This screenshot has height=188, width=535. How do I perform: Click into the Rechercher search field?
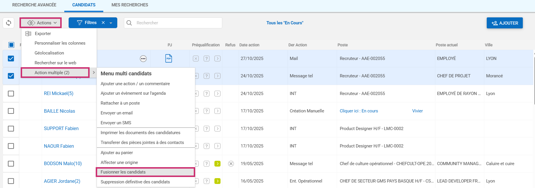pyautogui.click(x=177, y=23)
